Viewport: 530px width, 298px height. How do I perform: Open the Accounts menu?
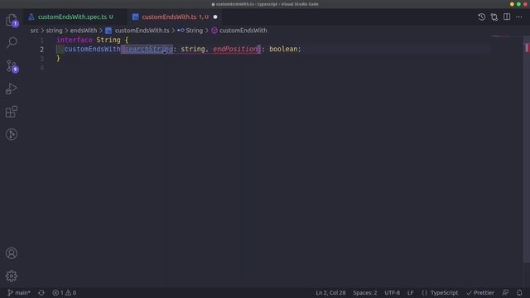(x=12, y=253)
